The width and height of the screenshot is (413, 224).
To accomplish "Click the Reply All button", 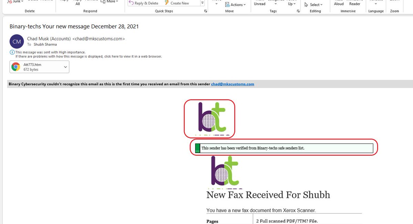I will 77,3.
